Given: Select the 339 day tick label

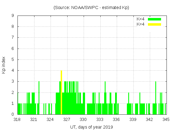Looking at the screenshot, I should [x=133, y=119].
